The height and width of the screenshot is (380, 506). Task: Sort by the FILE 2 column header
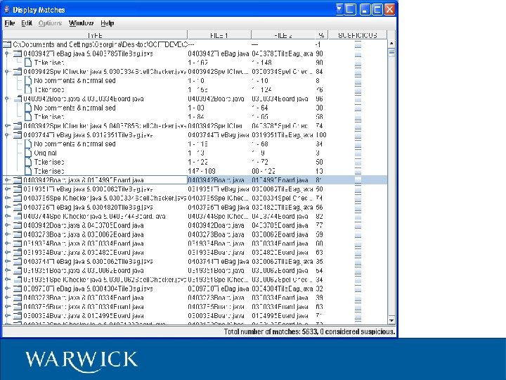[x=283, y=35]
